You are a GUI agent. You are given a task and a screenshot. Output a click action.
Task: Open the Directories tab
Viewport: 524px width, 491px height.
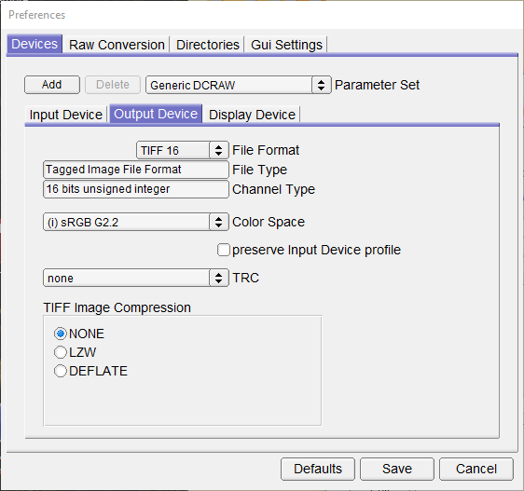[208, 45]
